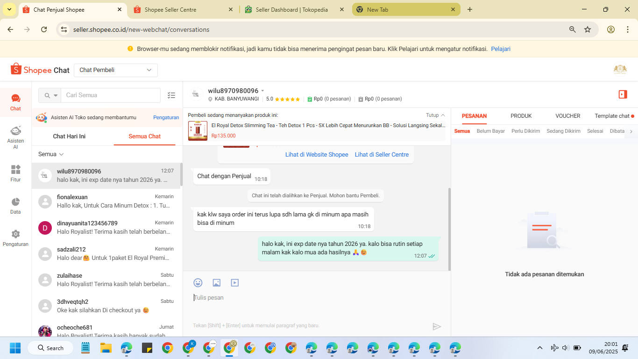Open chat with fionalexuan
This screenshot has height=359, width=638.
pyautogui.click(x=106, y=201)
